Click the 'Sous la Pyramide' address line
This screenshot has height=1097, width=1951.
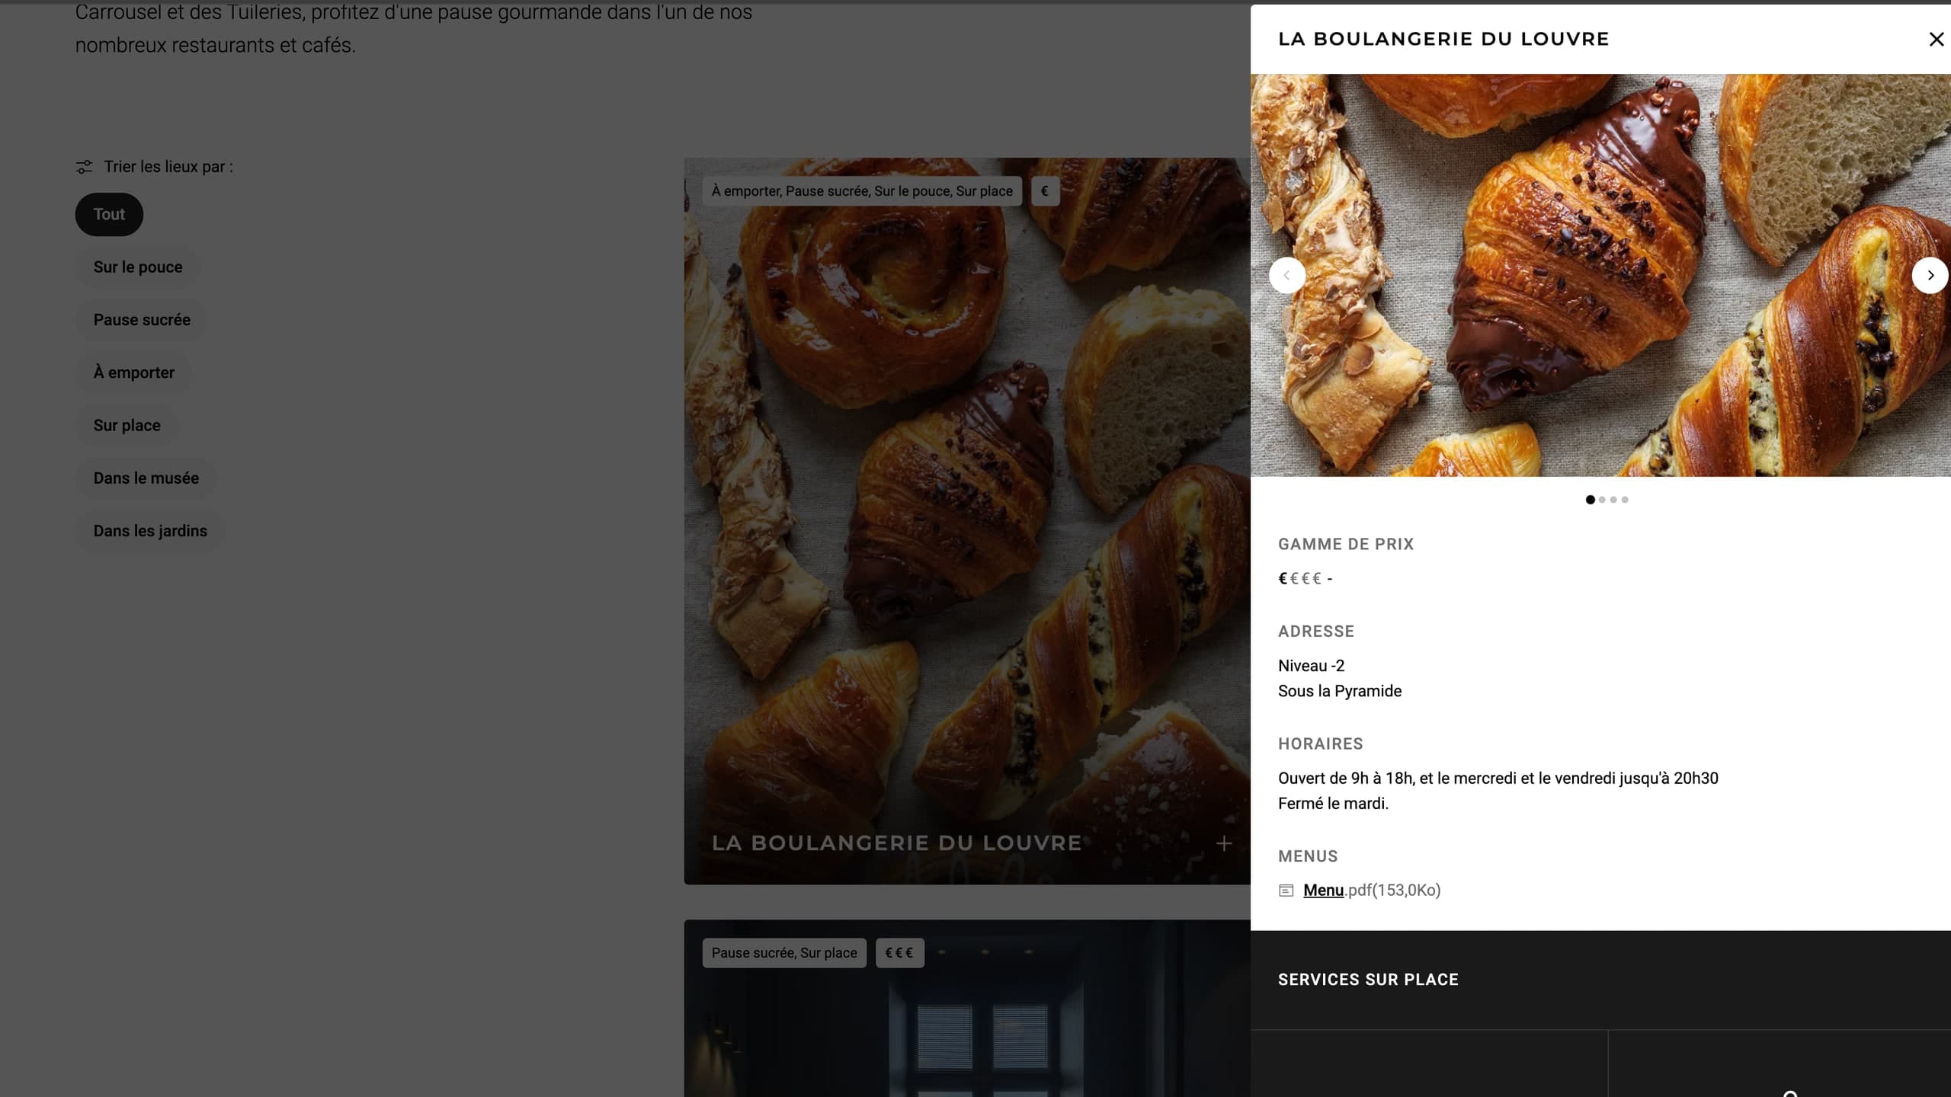point(1340,691)
